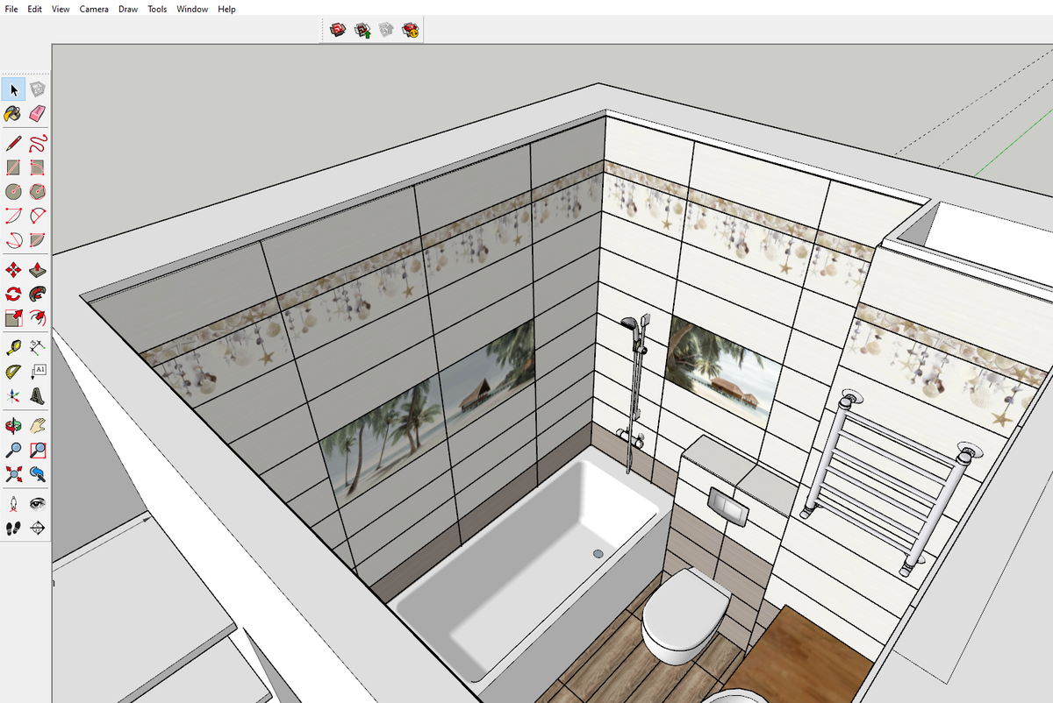Image resolution: width=1053 pixels, height=703 pixels.
Task: Open the Window menu
Action: click(x=191, y=9)
